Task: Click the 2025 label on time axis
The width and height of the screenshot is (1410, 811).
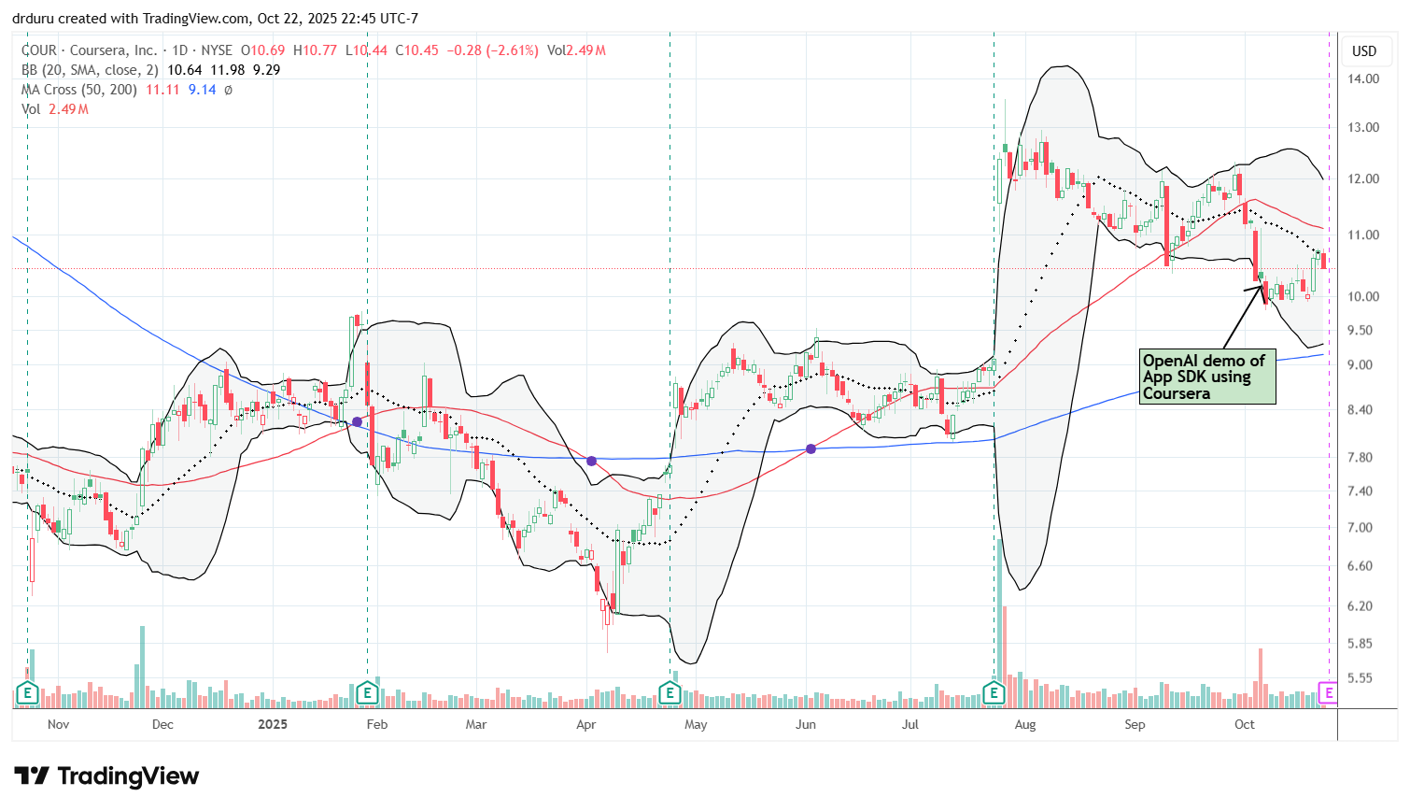Action: [273, 724]
